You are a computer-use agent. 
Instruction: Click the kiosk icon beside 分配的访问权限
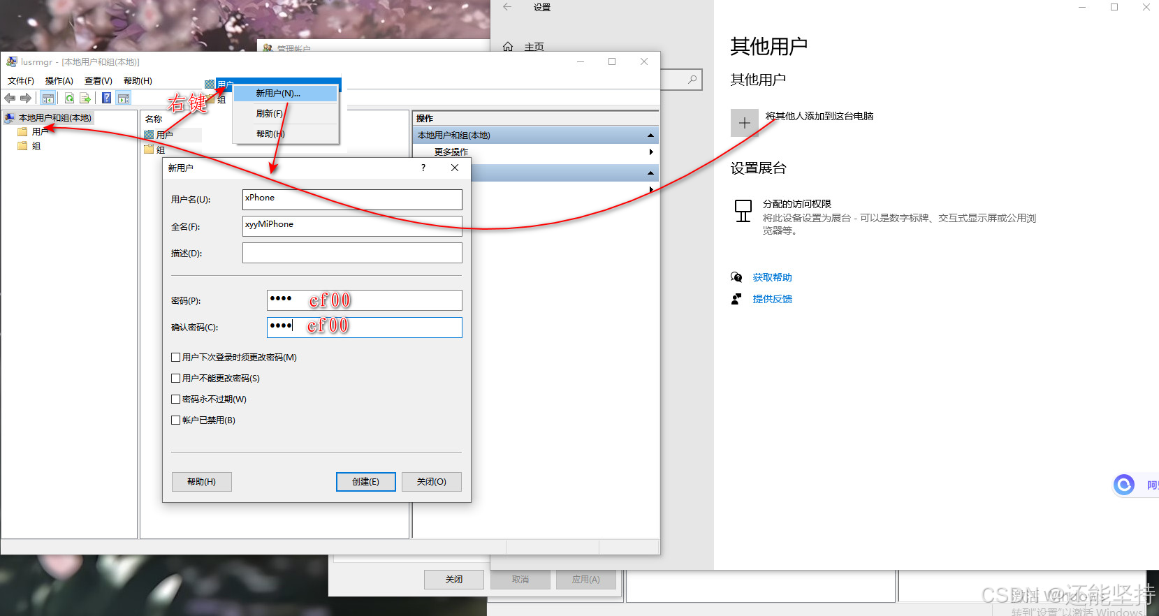(743, 210)
